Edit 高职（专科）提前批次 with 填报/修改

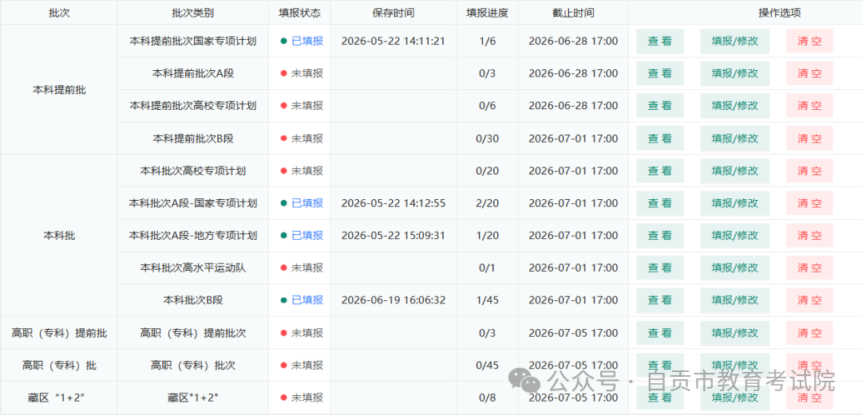click(x=734, y=333)
